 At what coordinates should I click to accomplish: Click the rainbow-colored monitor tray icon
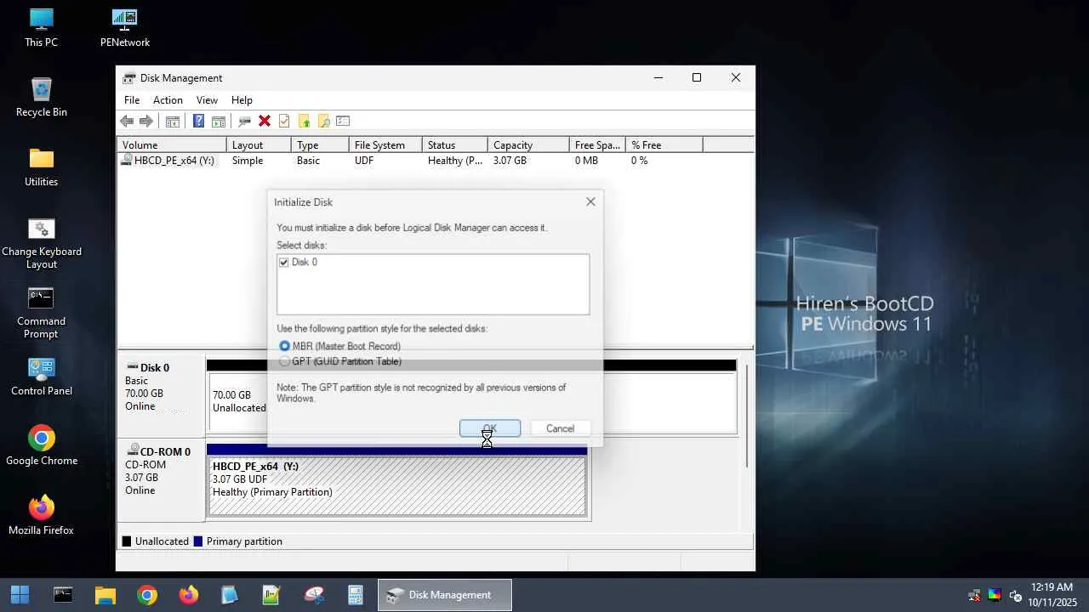pos(995,595)
